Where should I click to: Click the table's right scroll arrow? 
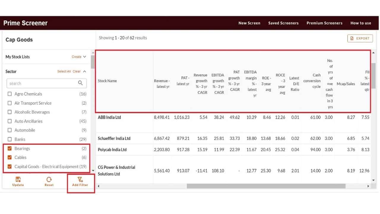point(368,186)
